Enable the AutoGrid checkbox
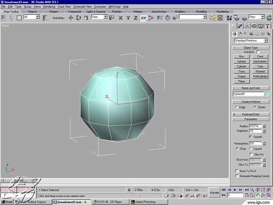This screenshot has height=205, width=273. coord(258,52)
